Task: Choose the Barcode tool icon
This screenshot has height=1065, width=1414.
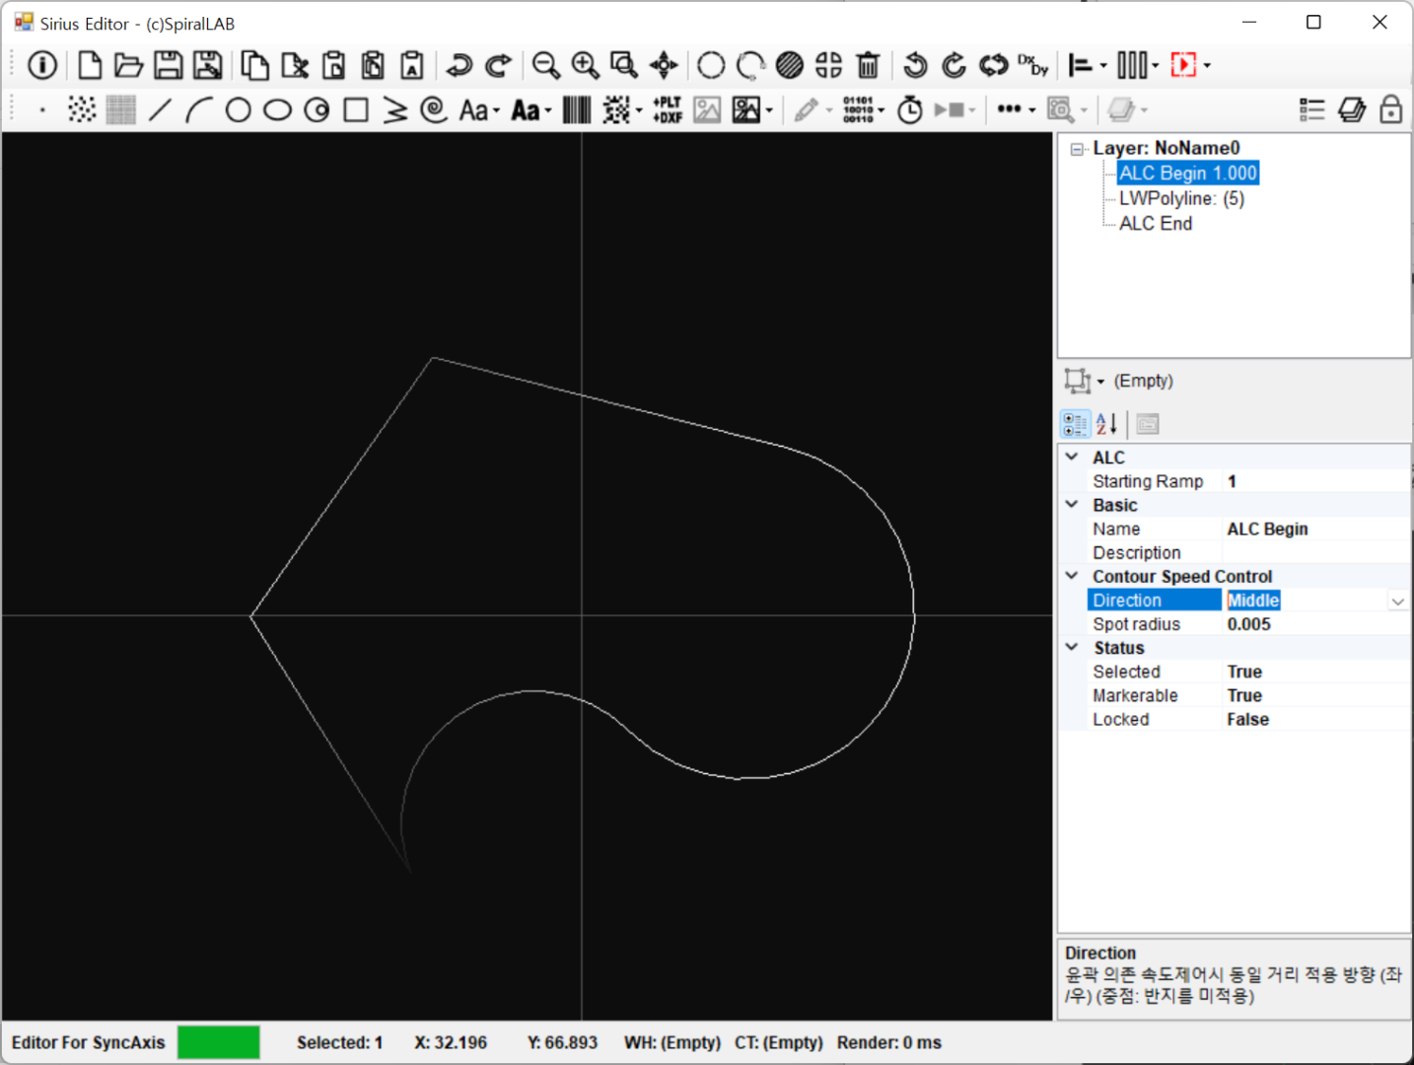Action: pos(577,109)
